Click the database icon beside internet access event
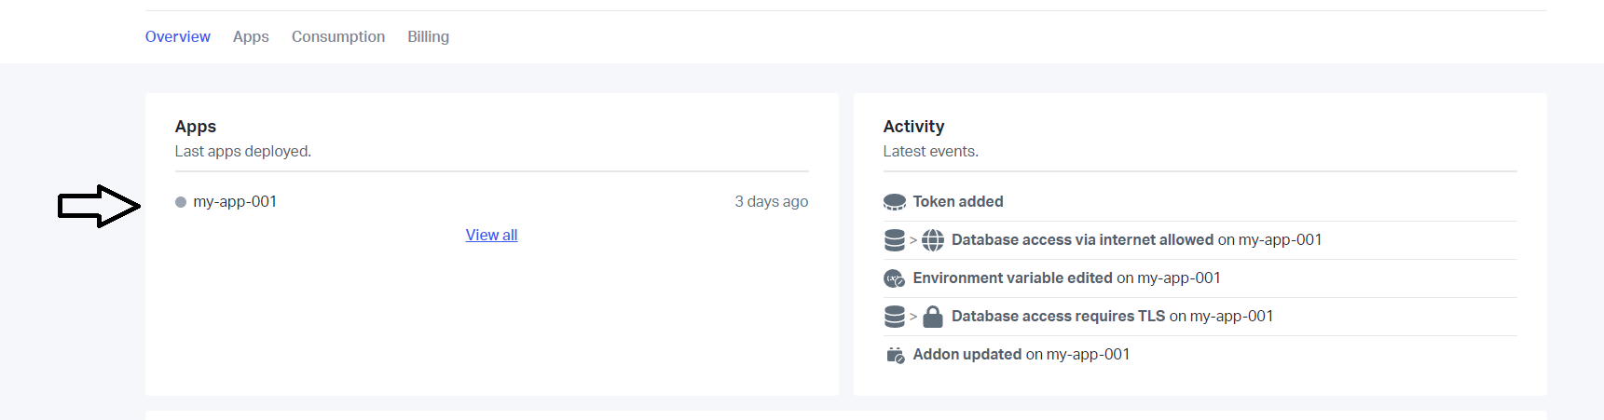Screen dimensions: 1604x420 pos(895,240)
